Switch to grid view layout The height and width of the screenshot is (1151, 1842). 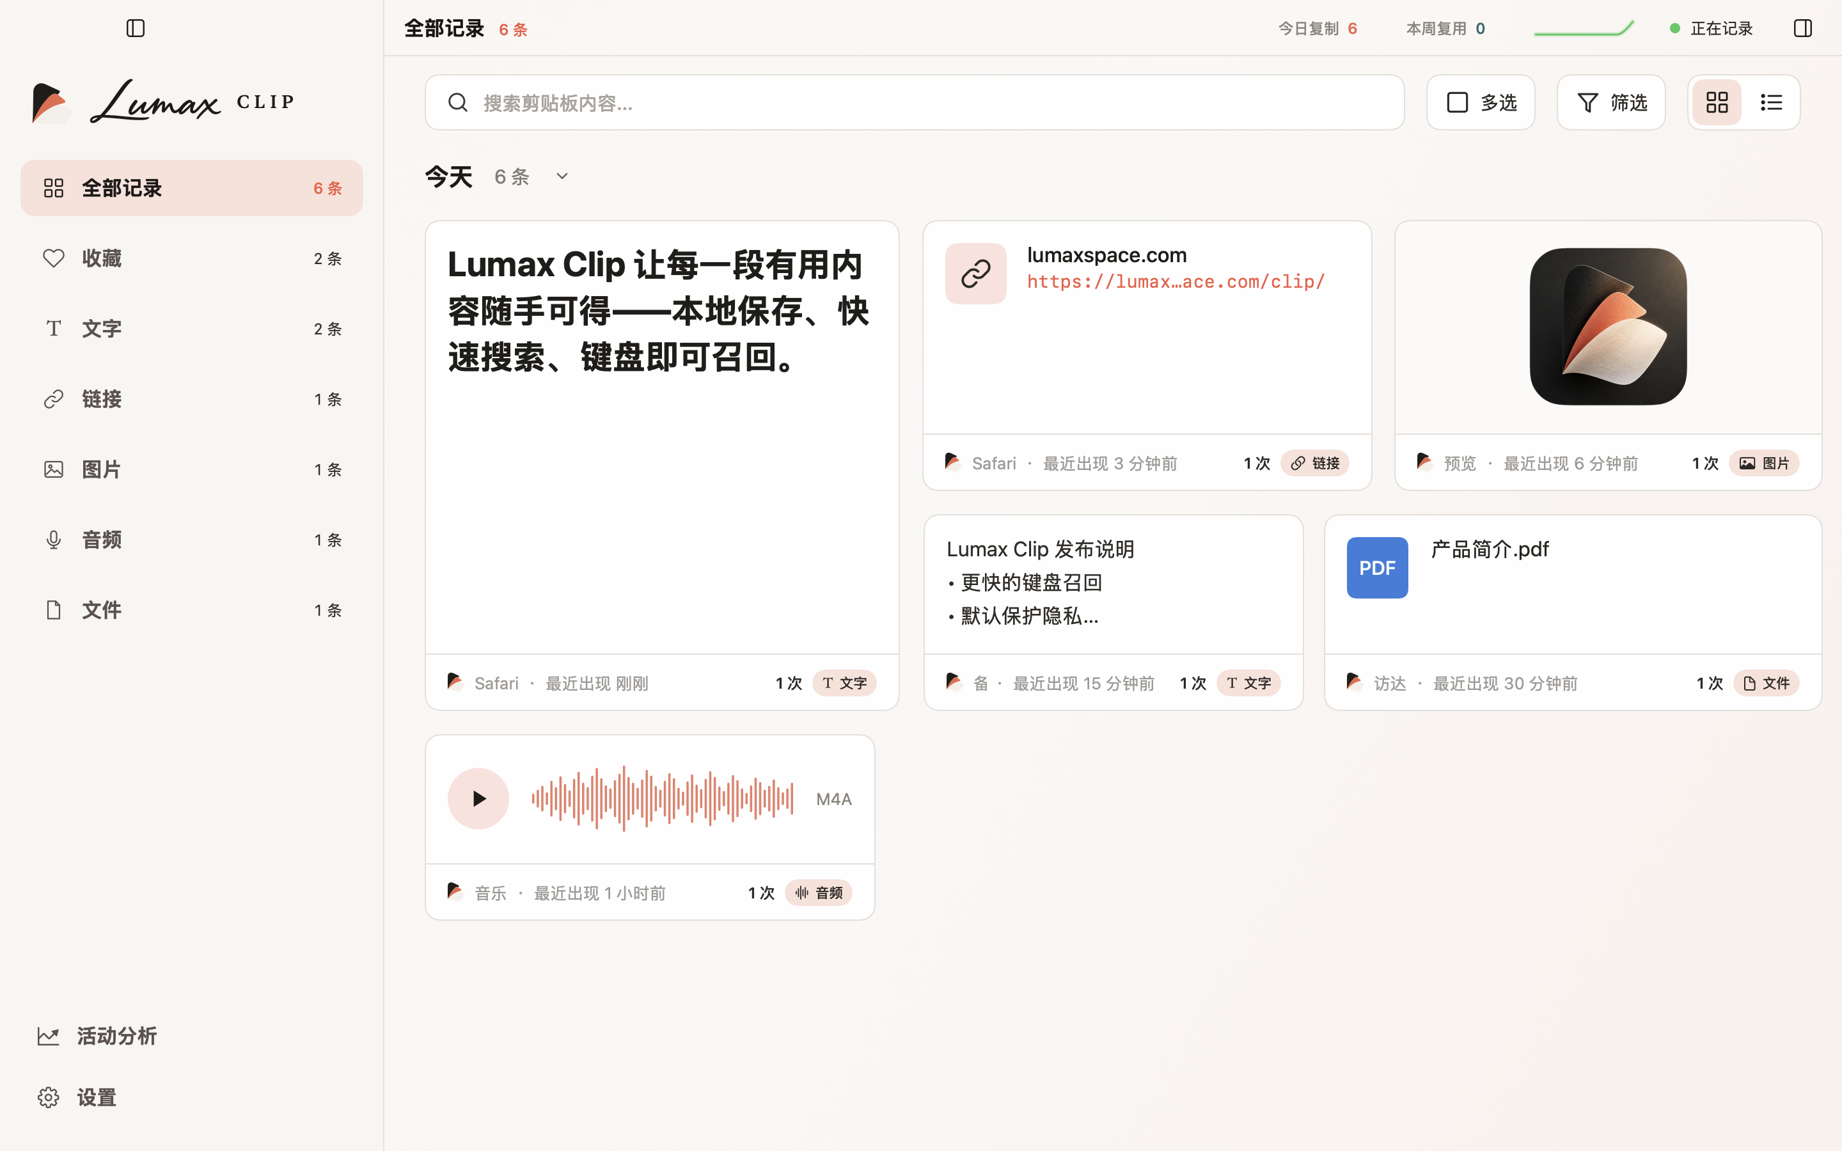1717,102
